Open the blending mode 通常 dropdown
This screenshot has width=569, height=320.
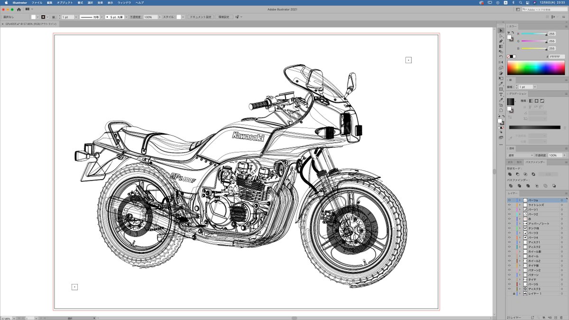coord(520,155)
